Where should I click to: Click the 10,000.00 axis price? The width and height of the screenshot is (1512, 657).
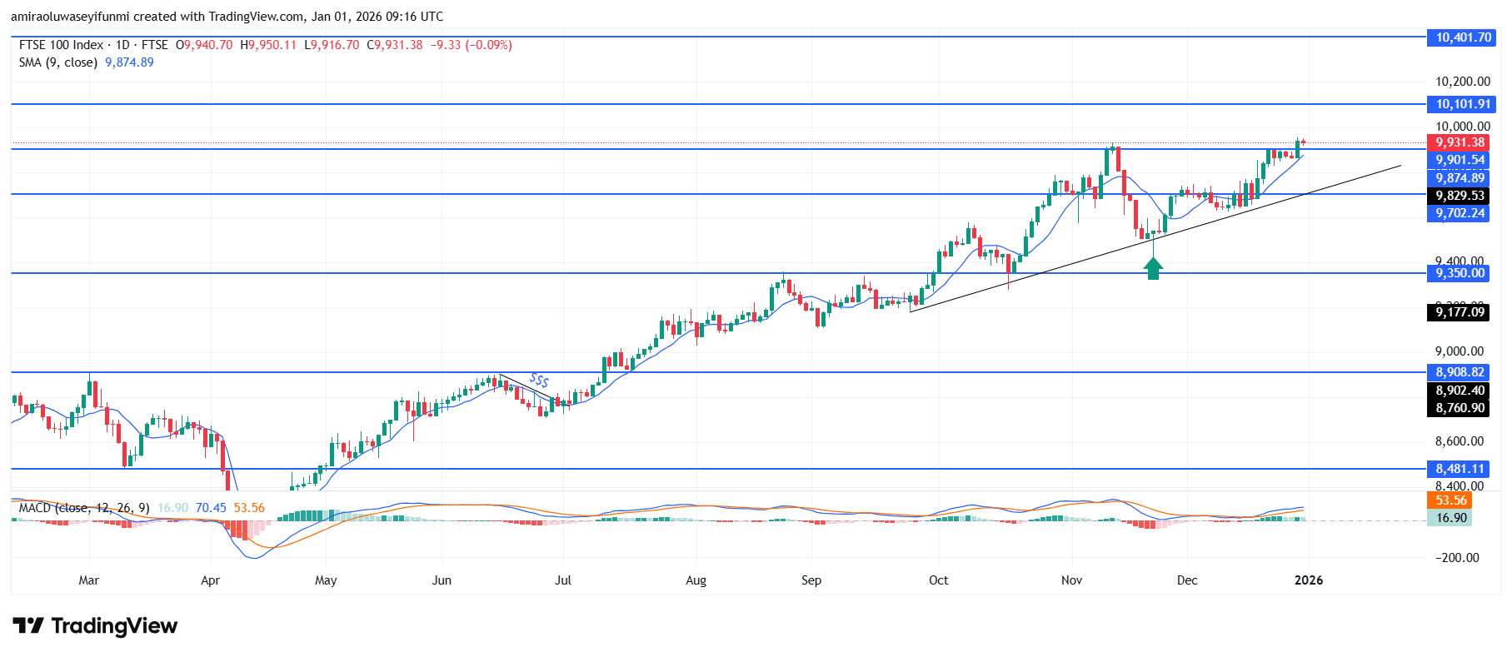pyautogui.click(x=1463, y=127)
